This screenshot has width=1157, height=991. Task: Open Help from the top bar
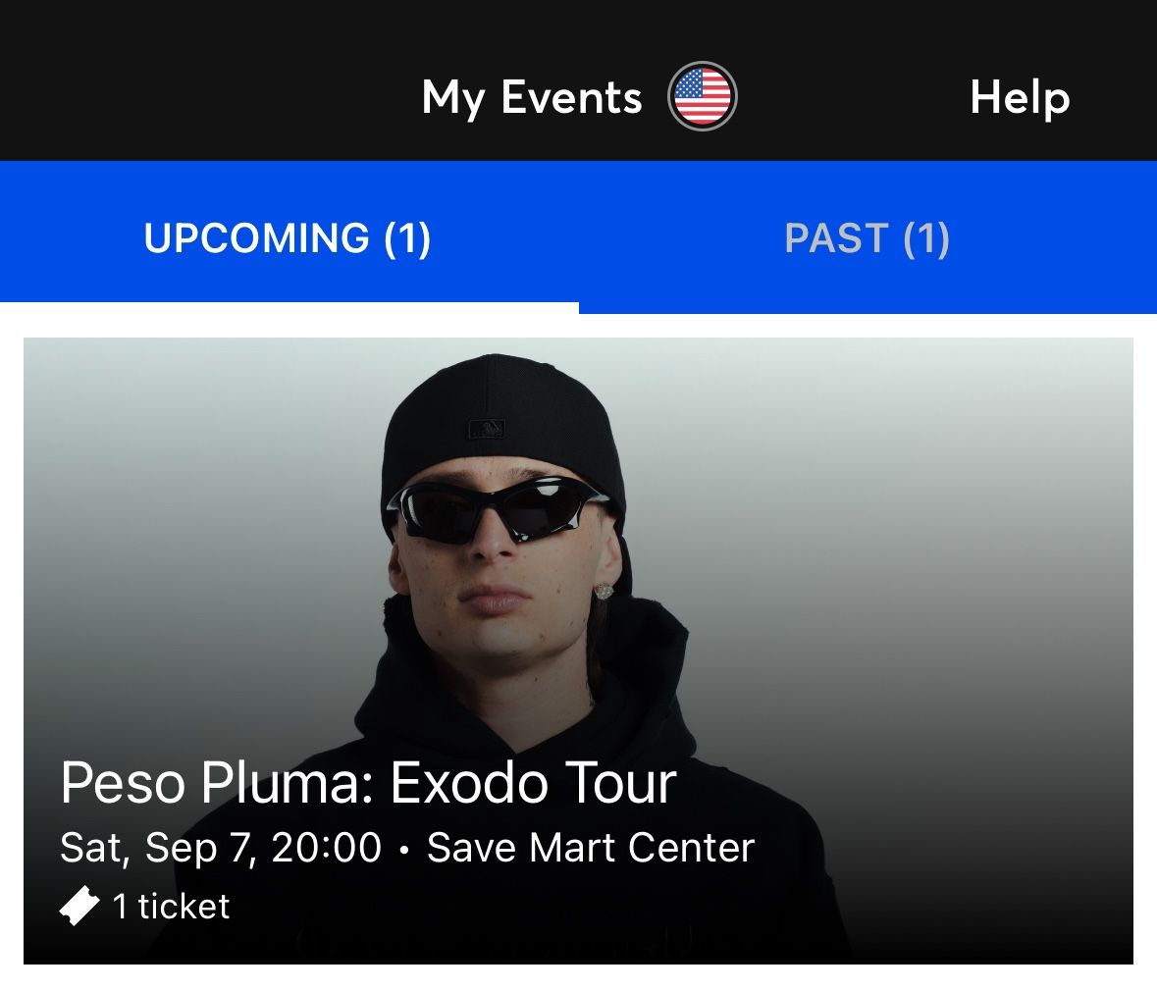[x=1021, y=97]
